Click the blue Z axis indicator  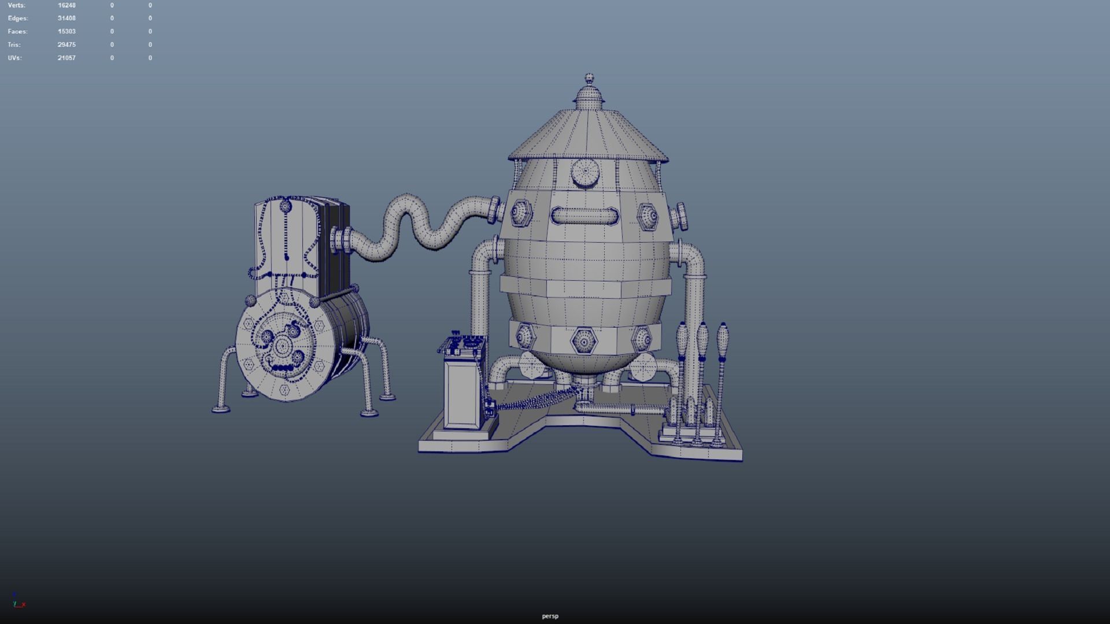click(x=14, y=593)
